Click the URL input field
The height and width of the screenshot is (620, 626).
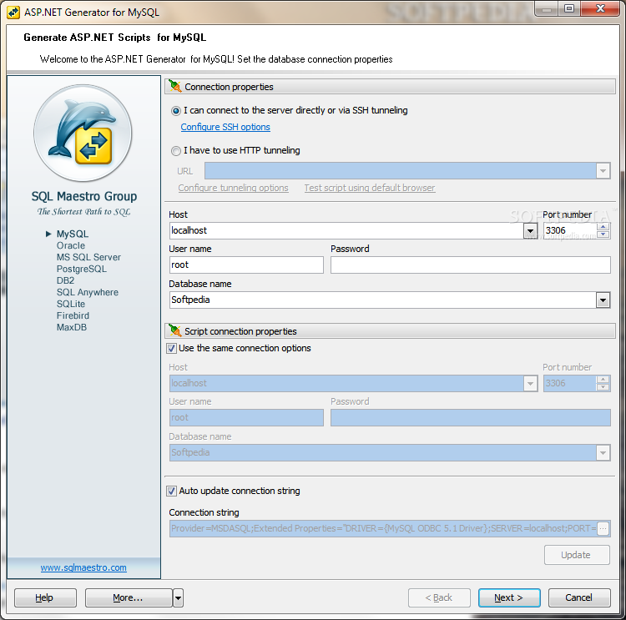pos(401,171)
